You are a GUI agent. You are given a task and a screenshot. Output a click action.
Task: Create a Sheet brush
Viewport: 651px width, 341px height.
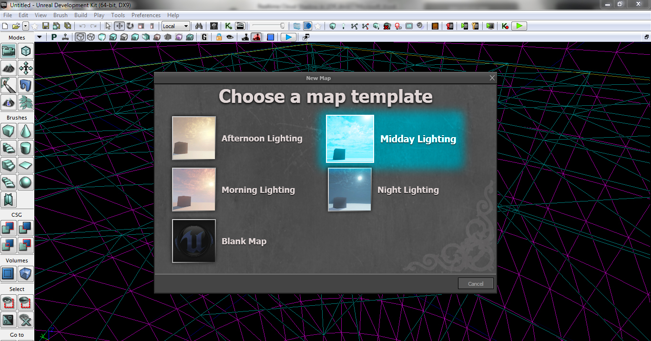coord(26,165)
